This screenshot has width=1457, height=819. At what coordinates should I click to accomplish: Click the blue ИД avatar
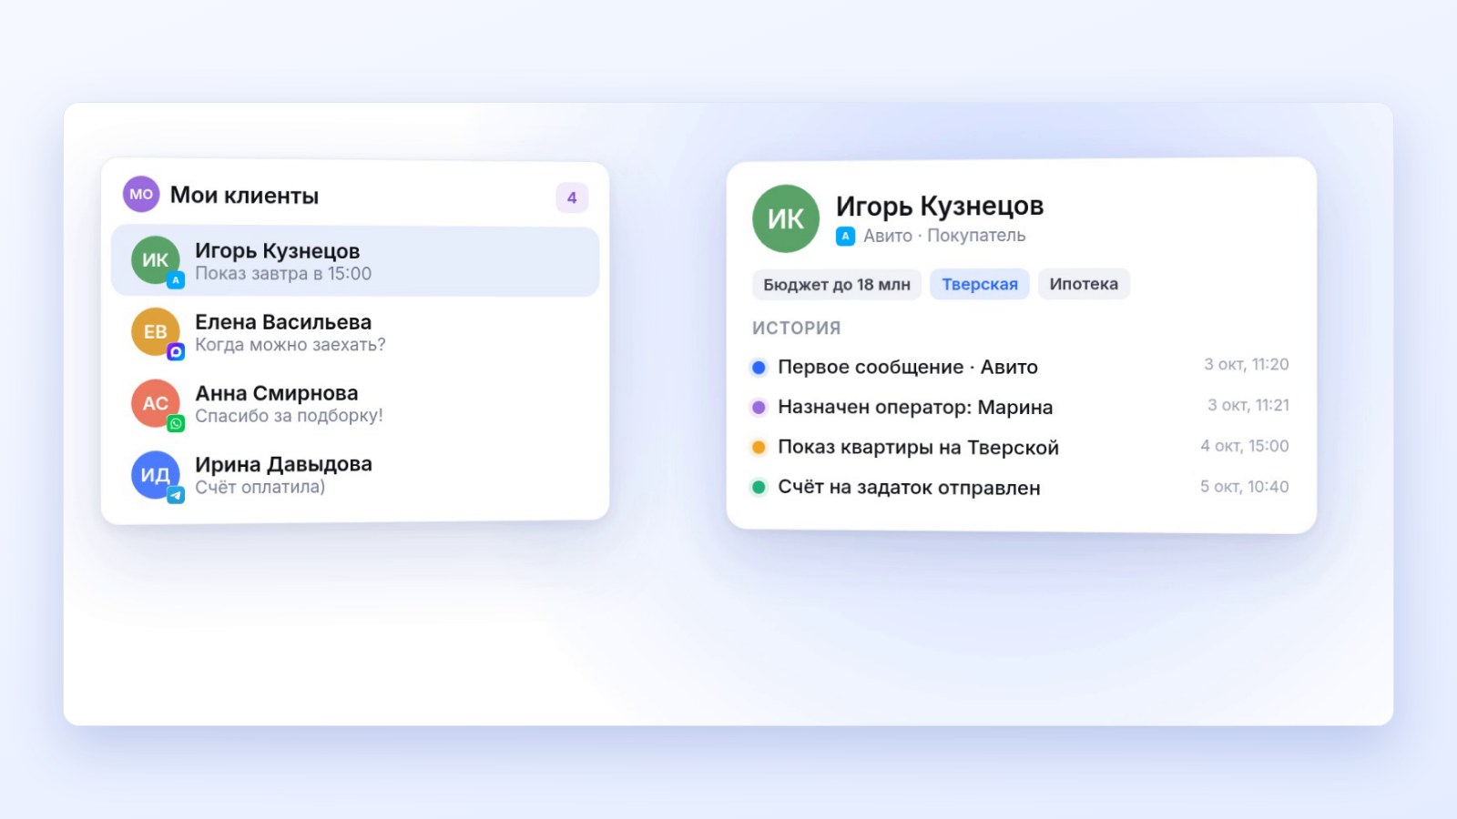[155, 474]
